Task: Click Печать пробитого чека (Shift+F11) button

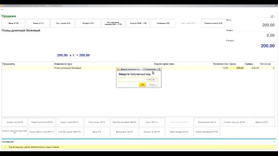Action: 42,132
